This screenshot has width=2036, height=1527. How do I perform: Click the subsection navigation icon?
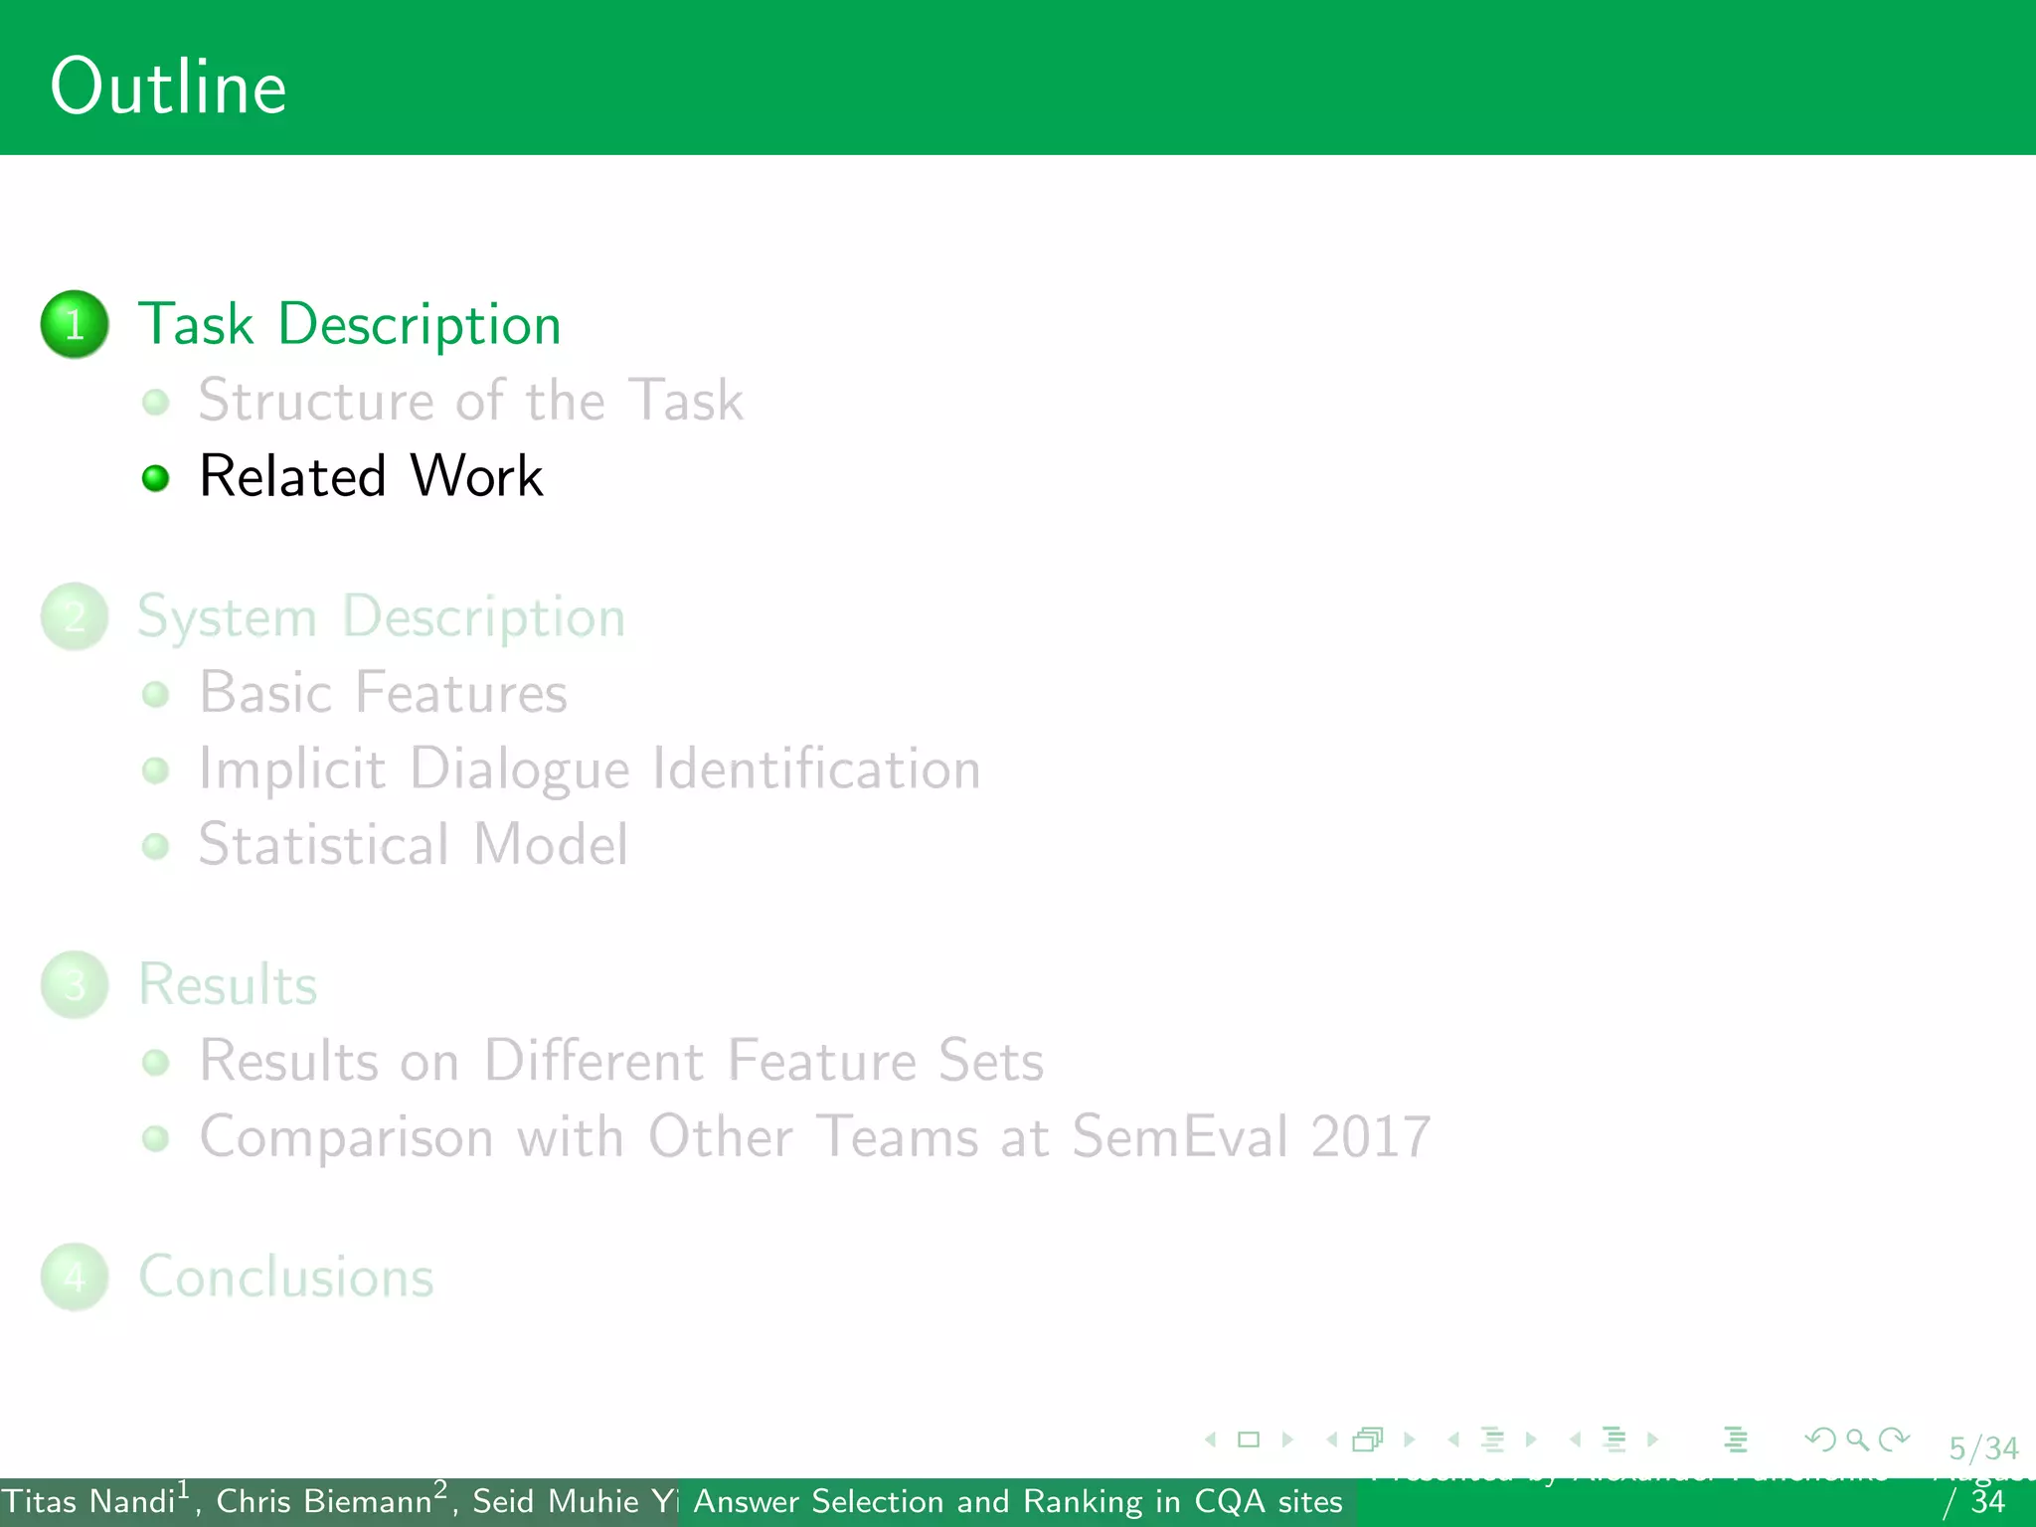1492,1440
